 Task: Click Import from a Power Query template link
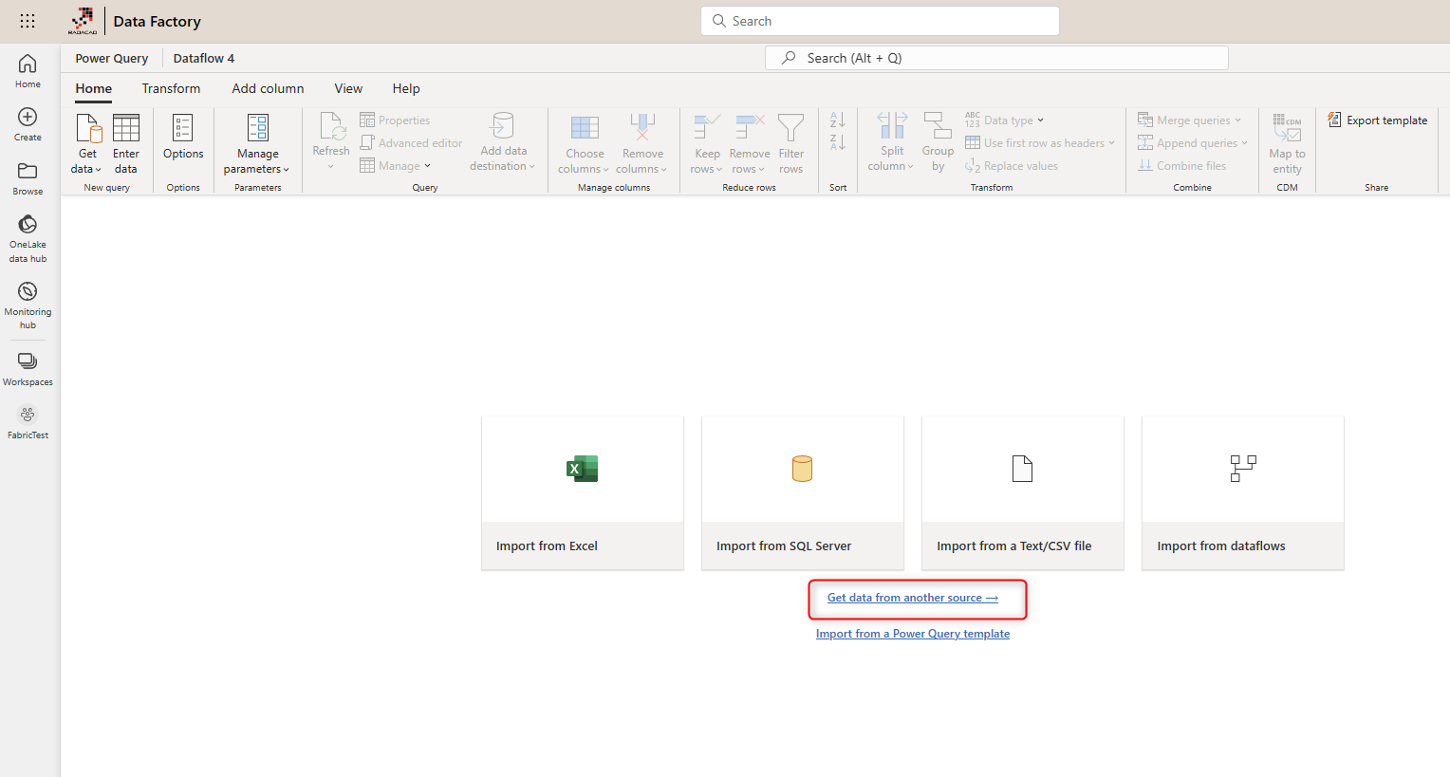click(x=912, y=634)
